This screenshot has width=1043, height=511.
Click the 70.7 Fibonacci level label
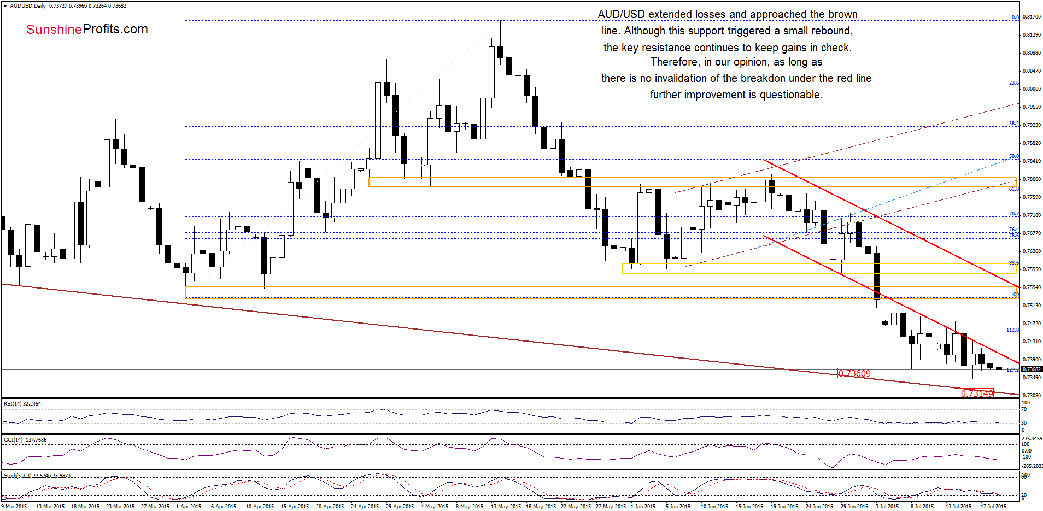1014,214
